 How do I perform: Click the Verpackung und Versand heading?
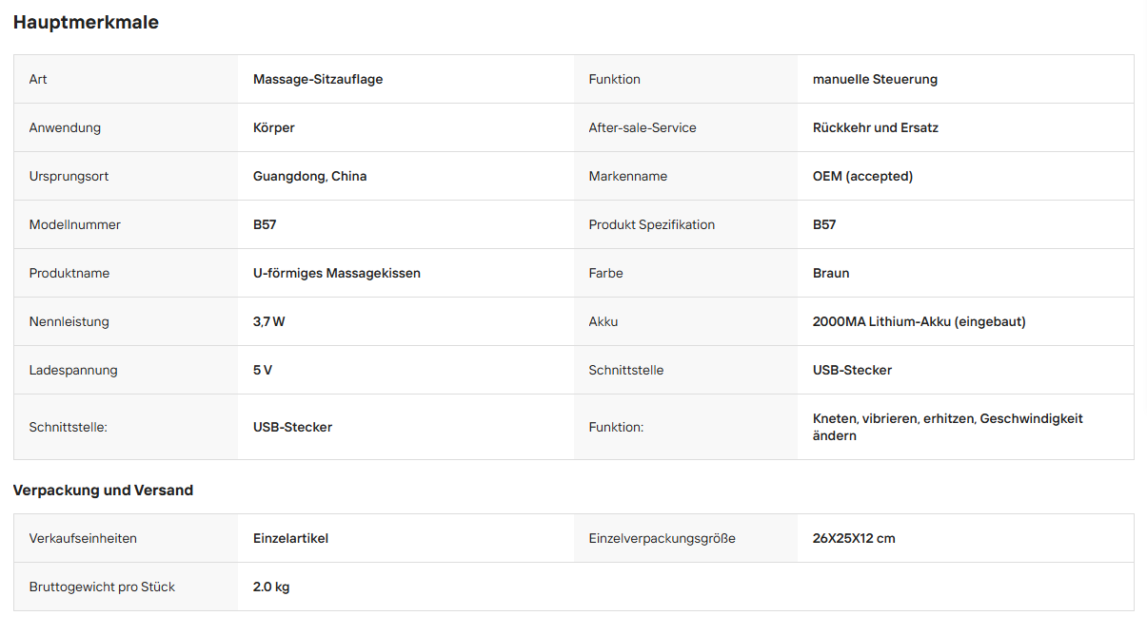[103, 491]
